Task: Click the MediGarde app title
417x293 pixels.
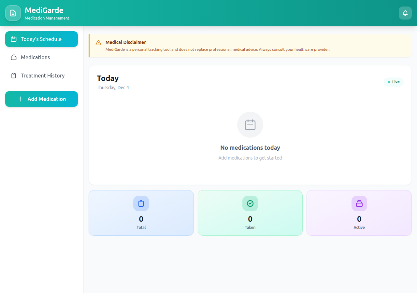Action: tap(44, 10)
